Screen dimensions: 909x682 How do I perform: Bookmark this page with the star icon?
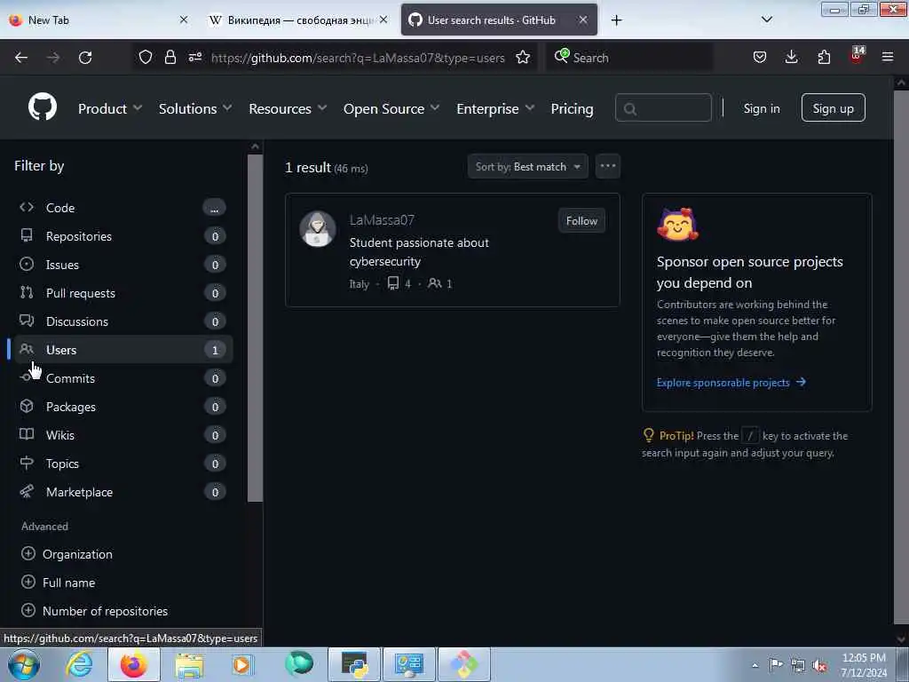[523, 57]
